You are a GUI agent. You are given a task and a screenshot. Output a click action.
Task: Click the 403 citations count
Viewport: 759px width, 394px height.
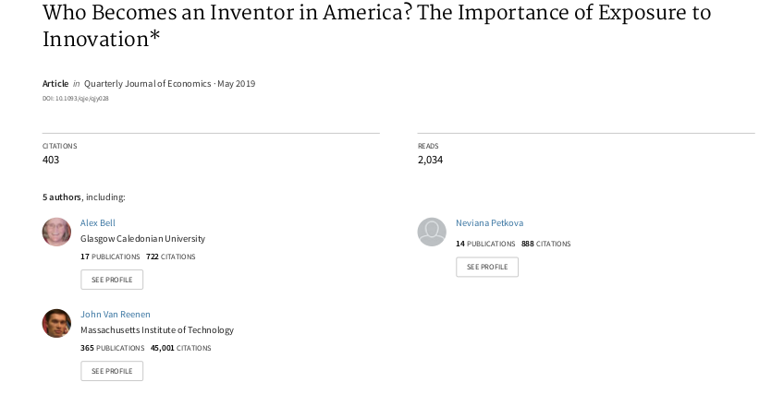click(51, 160)
